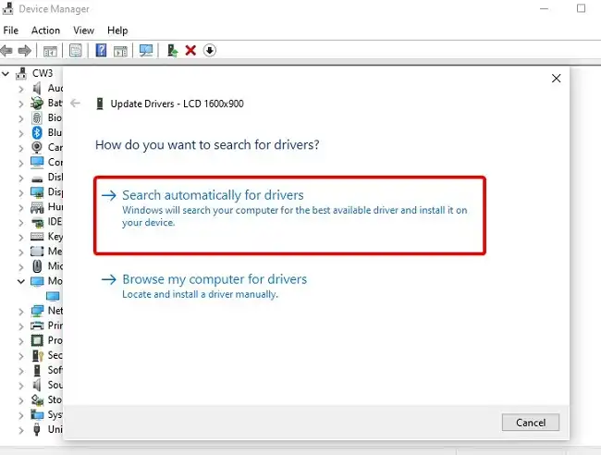Open the Action menu
This screenshot has width=601, height=455.
point(45,31)
